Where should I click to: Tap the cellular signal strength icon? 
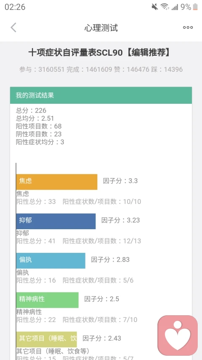click(x=175, y=7)
